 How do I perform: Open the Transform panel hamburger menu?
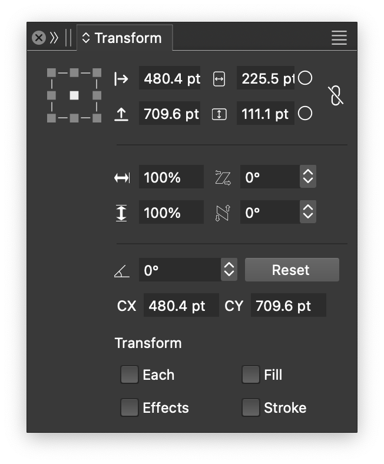[339, 38]
